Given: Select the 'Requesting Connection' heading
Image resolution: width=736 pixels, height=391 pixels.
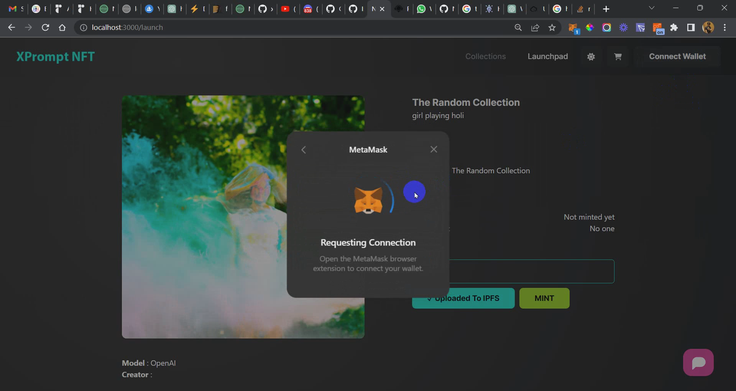Looking at the screenshot, I should (x=368, y=243).
